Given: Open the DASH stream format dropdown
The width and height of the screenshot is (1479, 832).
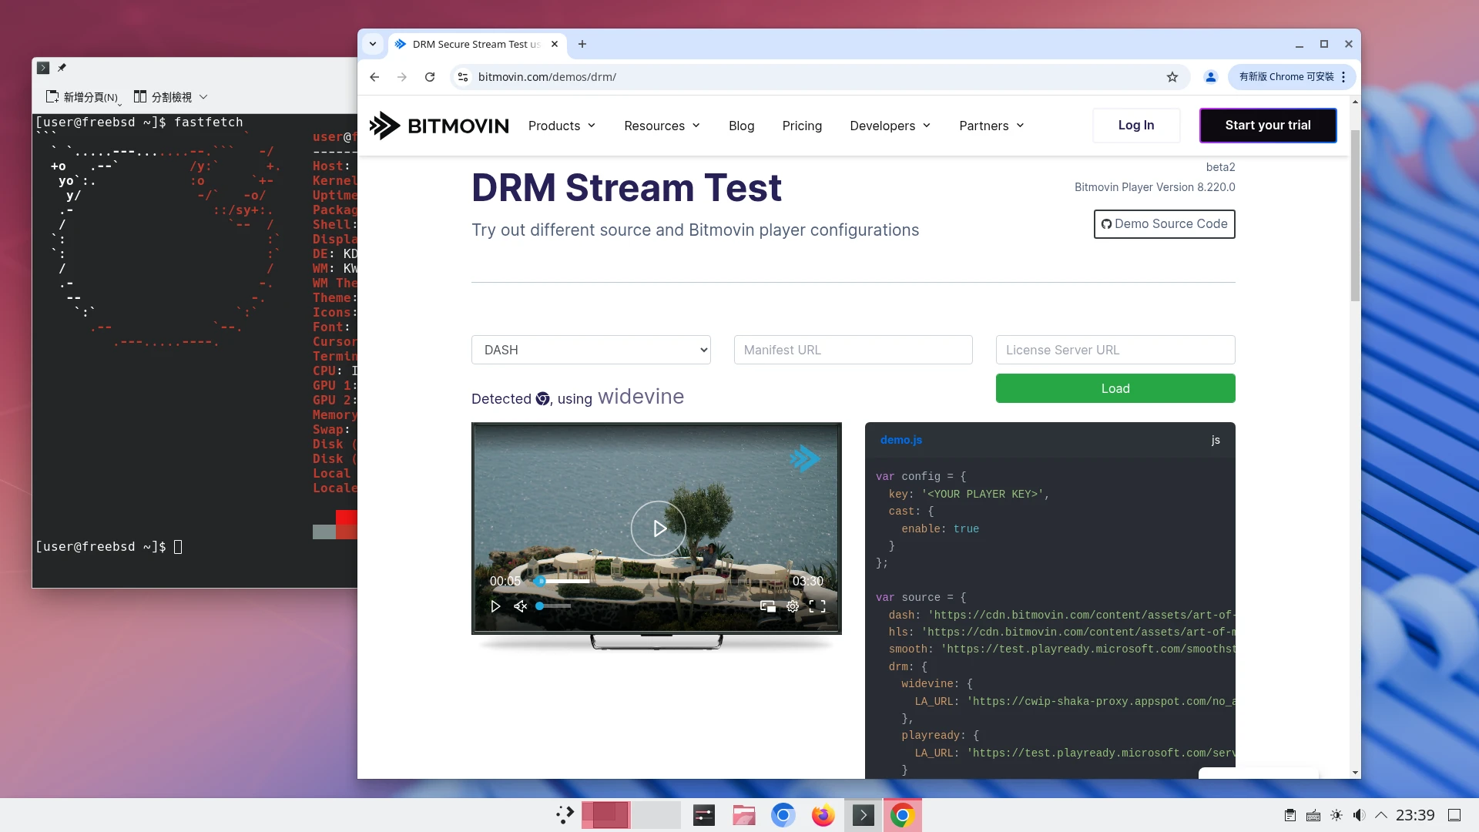Looking at the screenshot, I should [591, 350].
